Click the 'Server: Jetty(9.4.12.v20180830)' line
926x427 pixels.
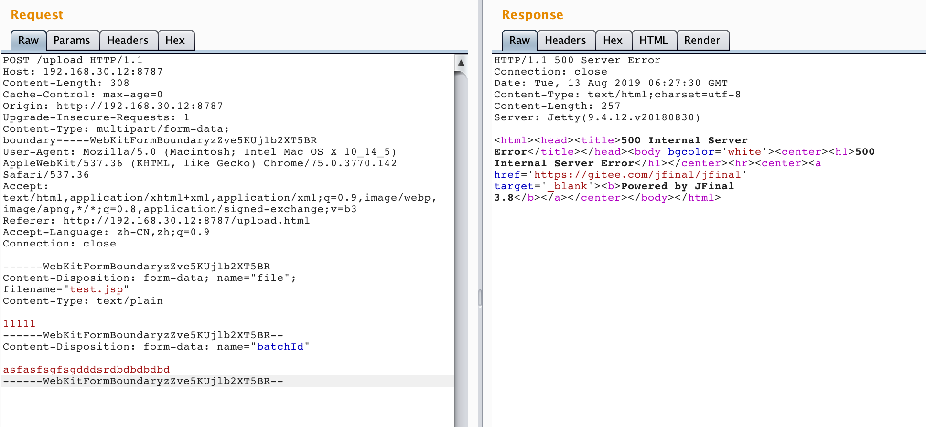597,117
